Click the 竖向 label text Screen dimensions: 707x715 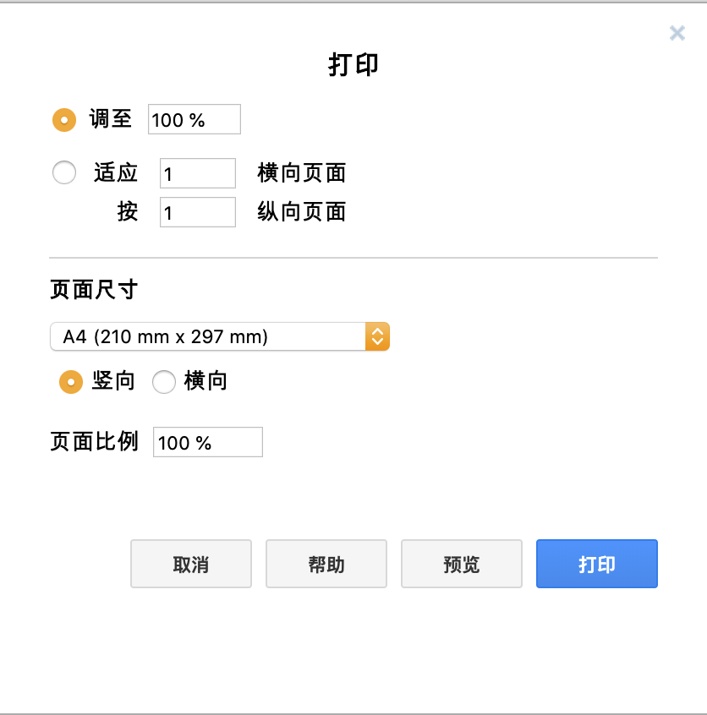point(113,381)
